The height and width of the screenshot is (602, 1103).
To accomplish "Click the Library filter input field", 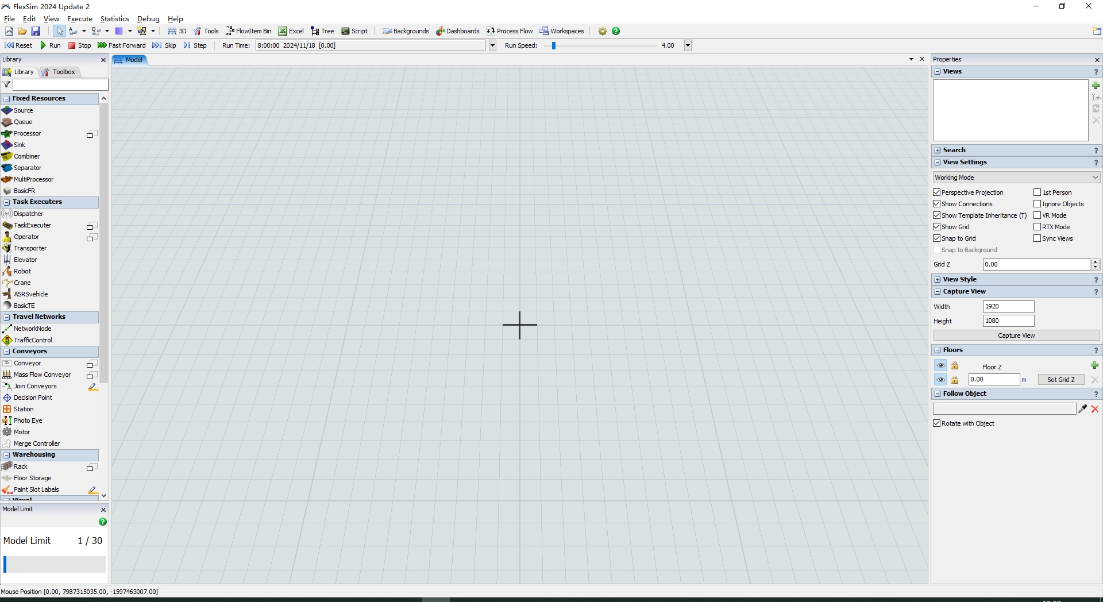I will coord(60,84).
